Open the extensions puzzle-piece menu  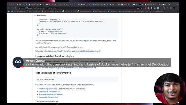pyautogui.click(x=164, y=8)
